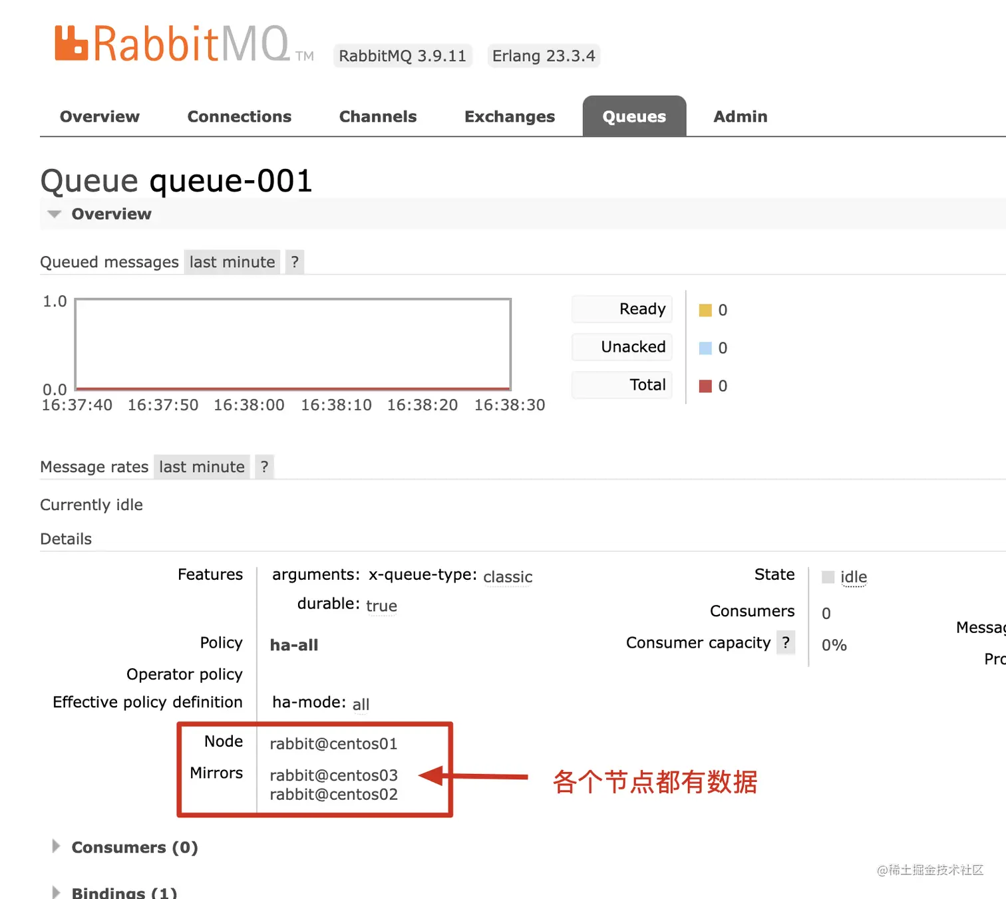The image size is (1006, 899).
Task: Click the idle state text
Action: coord(854,577)
